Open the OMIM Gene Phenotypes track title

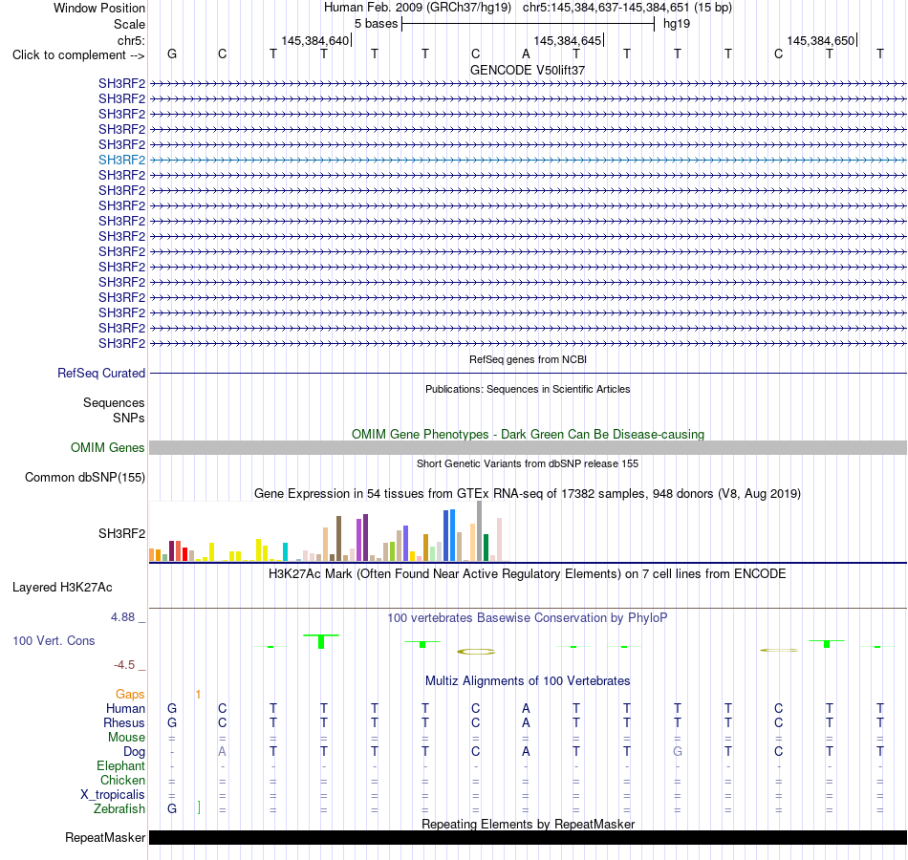pos(528,435)
